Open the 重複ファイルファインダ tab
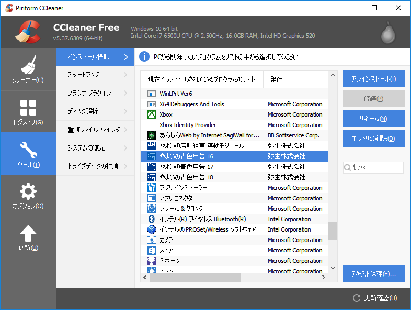This screenshot has height=310, width=411. pyautogui.click(x=95, y=130)
